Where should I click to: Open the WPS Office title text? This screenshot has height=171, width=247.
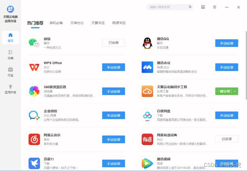53,63
